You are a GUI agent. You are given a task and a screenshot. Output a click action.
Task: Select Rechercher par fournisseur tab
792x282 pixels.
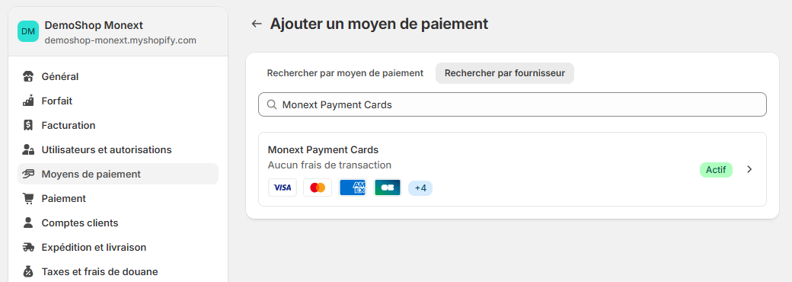click(505, 73)
